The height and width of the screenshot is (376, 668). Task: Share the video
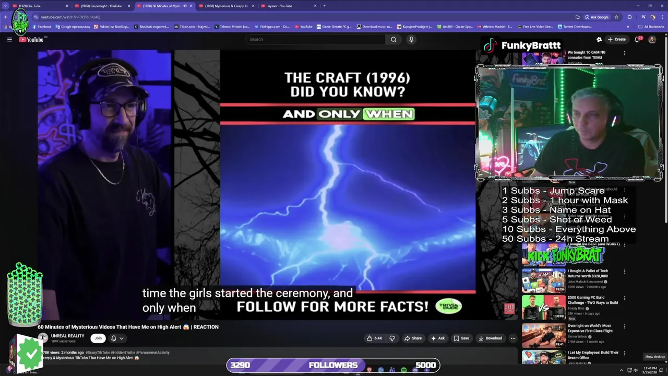[413, 338]
